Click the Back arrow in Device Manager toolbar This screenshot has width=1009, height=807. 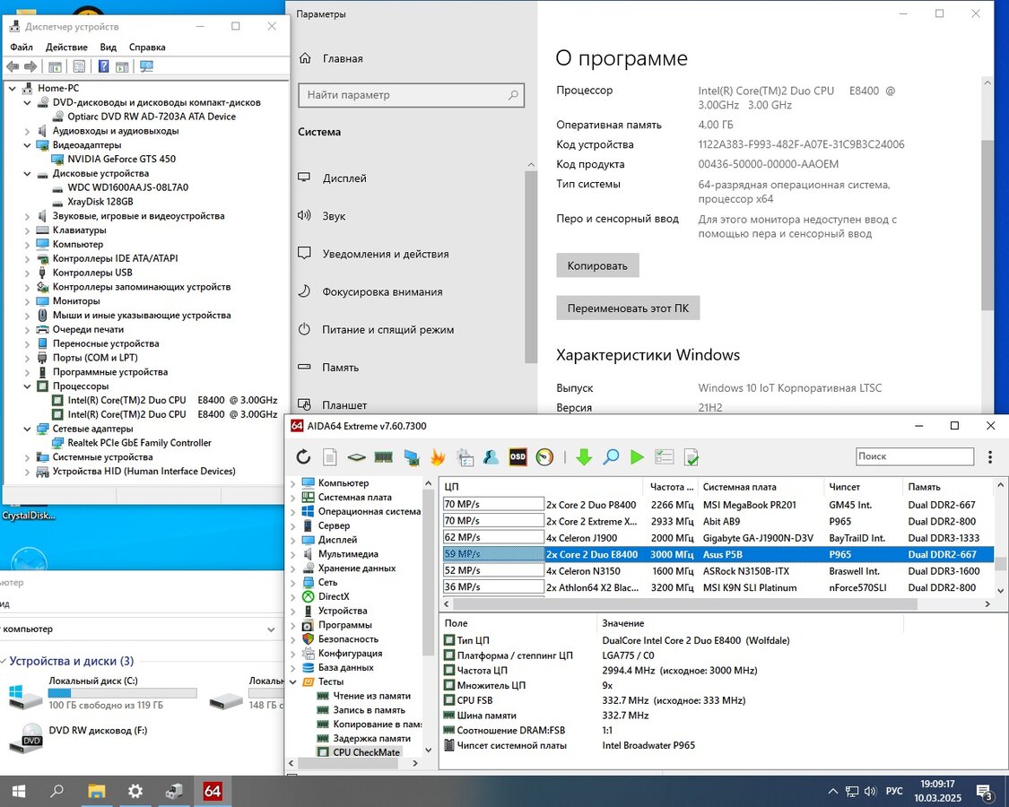pyautogui.click(x=13, y=66)
